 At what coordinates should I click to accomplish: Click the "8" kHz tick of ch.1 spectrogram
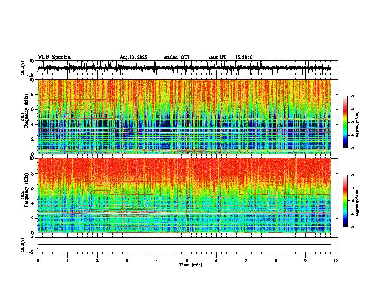(x=33, y=94)
